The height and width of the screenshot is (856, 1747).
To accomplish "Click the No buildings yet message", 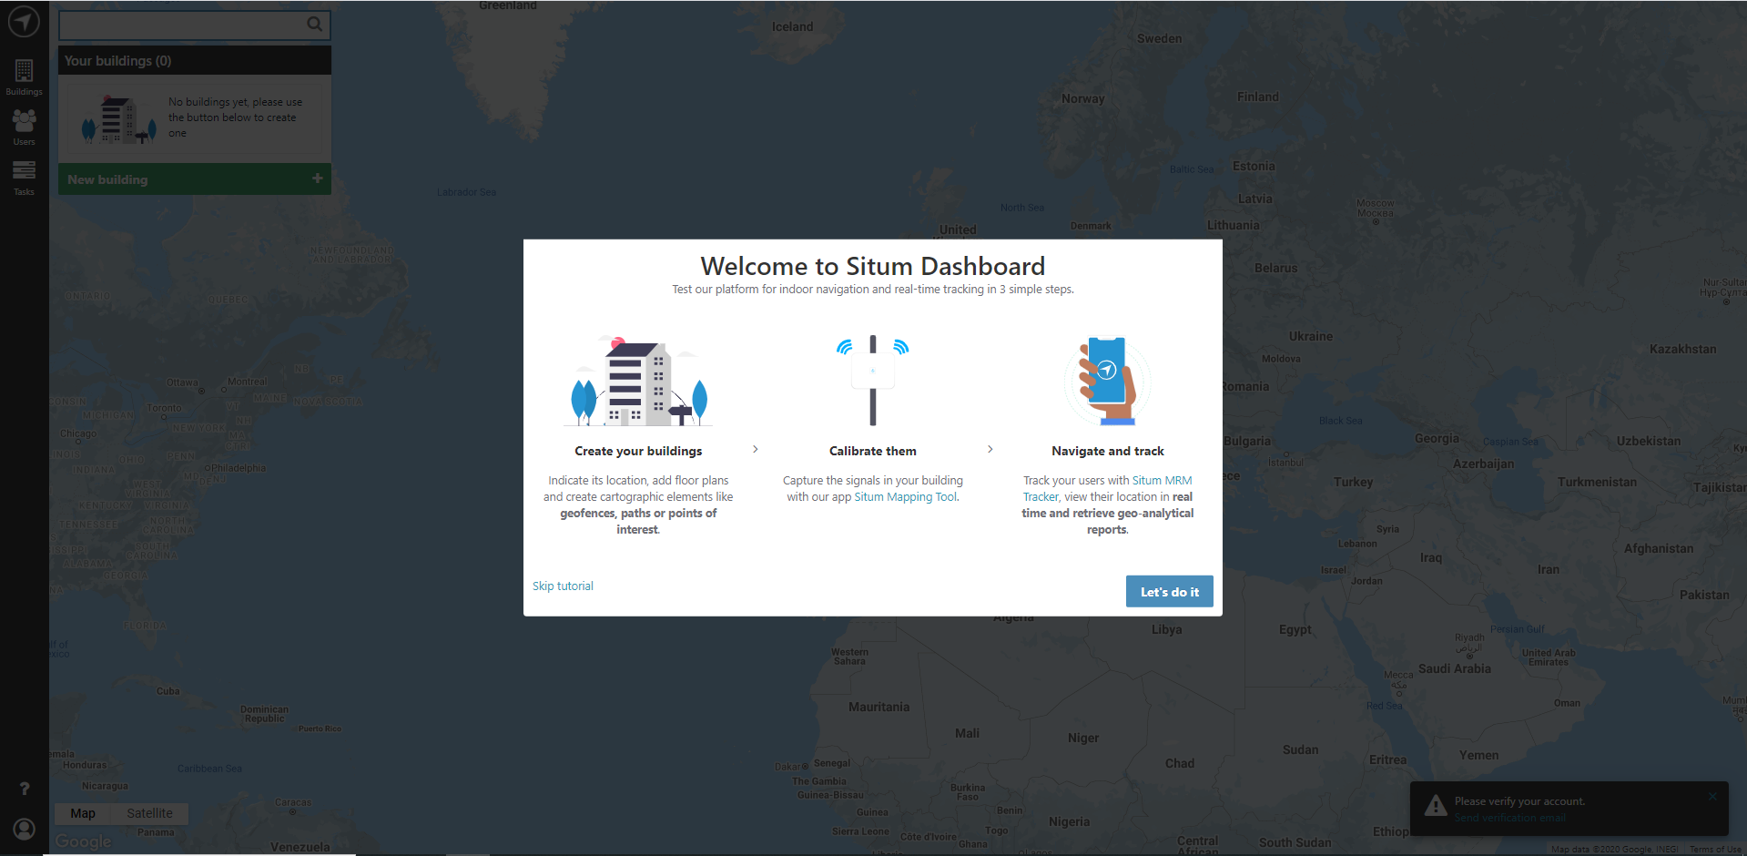I will click(x=235, y=117).
